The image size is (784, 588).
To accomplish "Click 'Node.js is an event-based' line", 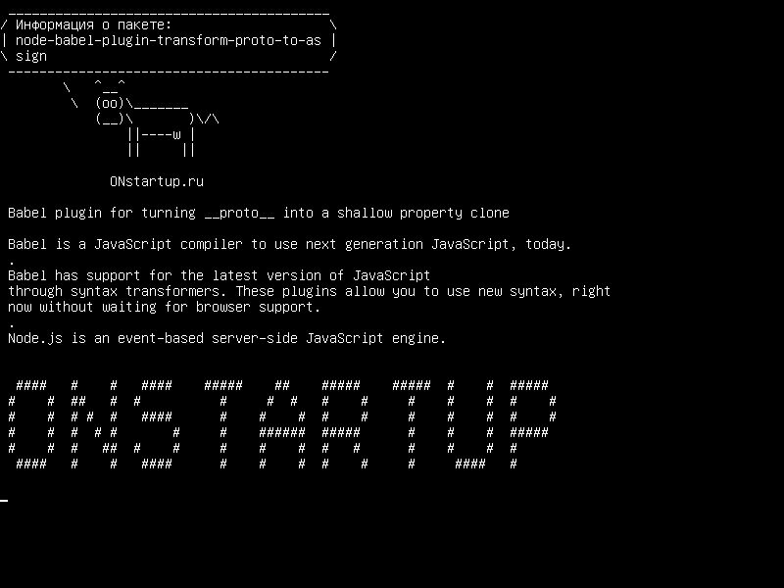I will 226,338.
